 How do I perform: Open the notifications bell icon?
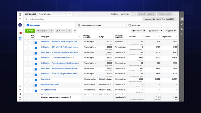pos(20,90)
